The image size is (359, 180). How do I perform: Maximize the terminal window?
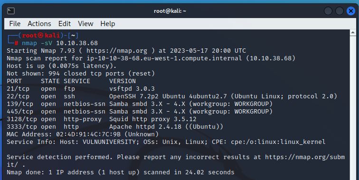340,11
